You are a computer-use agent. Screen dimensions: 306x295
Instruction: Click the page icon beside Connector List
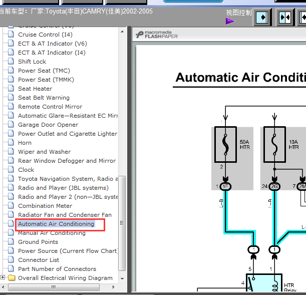11,259
